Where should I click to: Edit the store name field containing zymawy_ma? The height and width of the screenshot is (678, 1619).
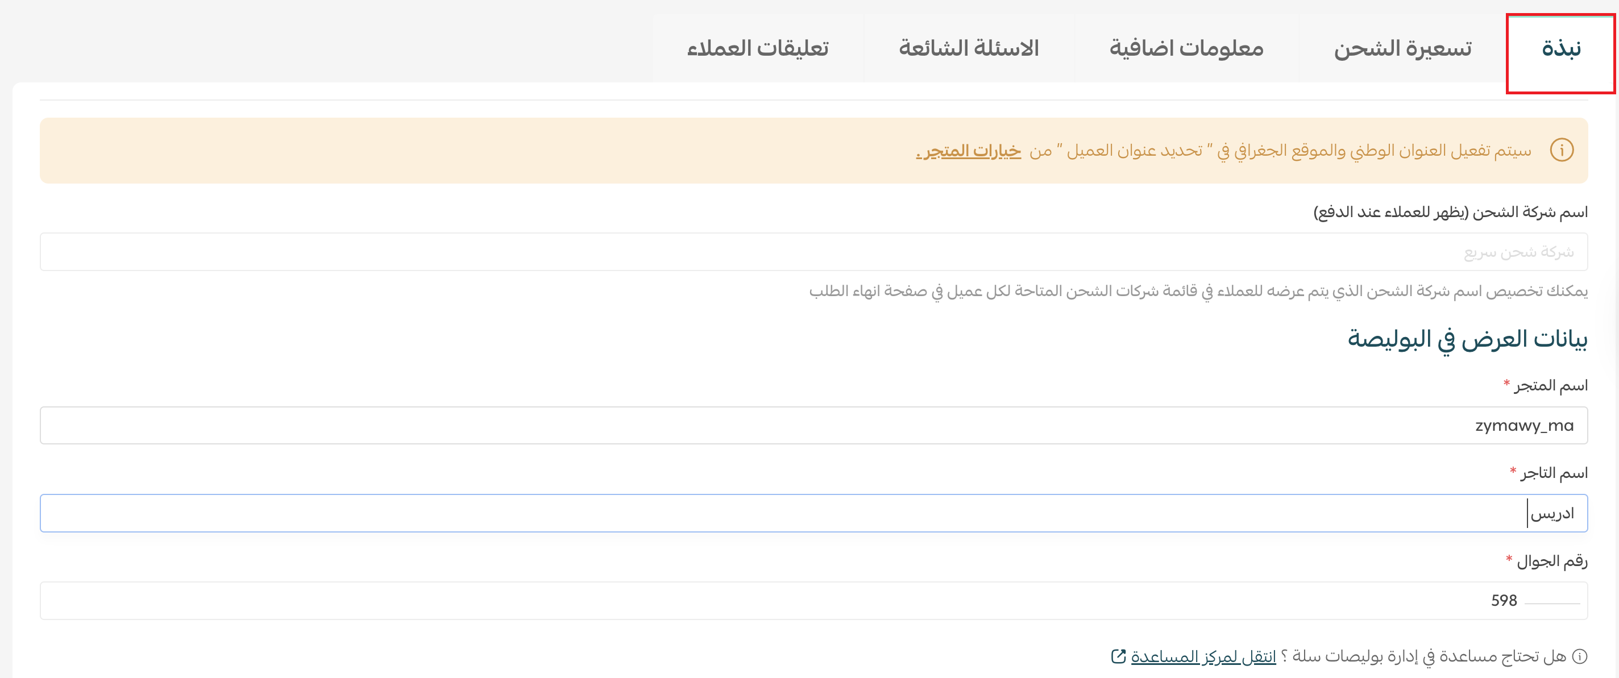click(x=813, y=426)
